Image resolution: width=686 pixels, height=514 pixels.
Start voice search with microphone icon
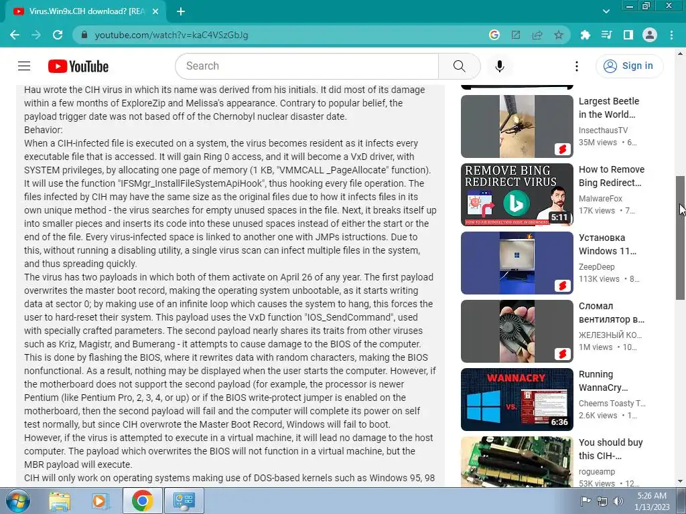tap(499, 66)
